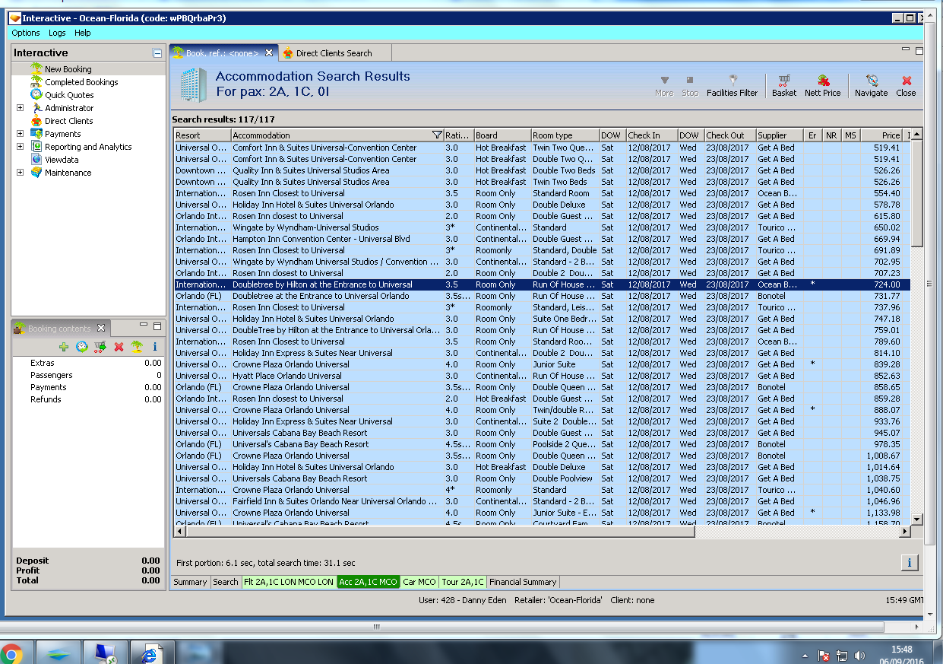Open the Options menu
The height and width of the screenshot is (664, 943).
[26, 33]
